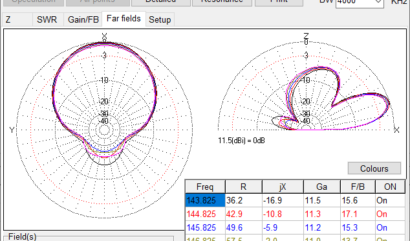The height and width of the screenshot is (241, 410).
Task: Click the jX column header
Action: click(x=283, y=187)
